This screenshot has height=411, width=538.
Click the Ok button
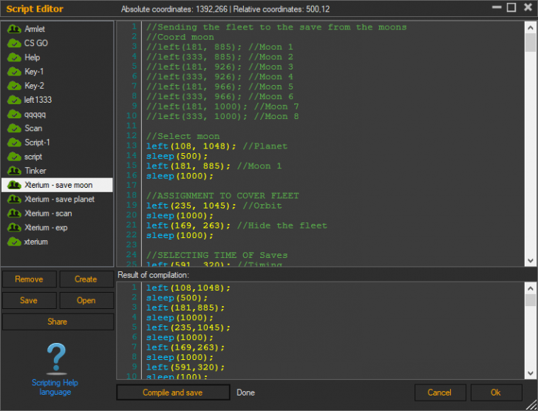coord(496,393)
